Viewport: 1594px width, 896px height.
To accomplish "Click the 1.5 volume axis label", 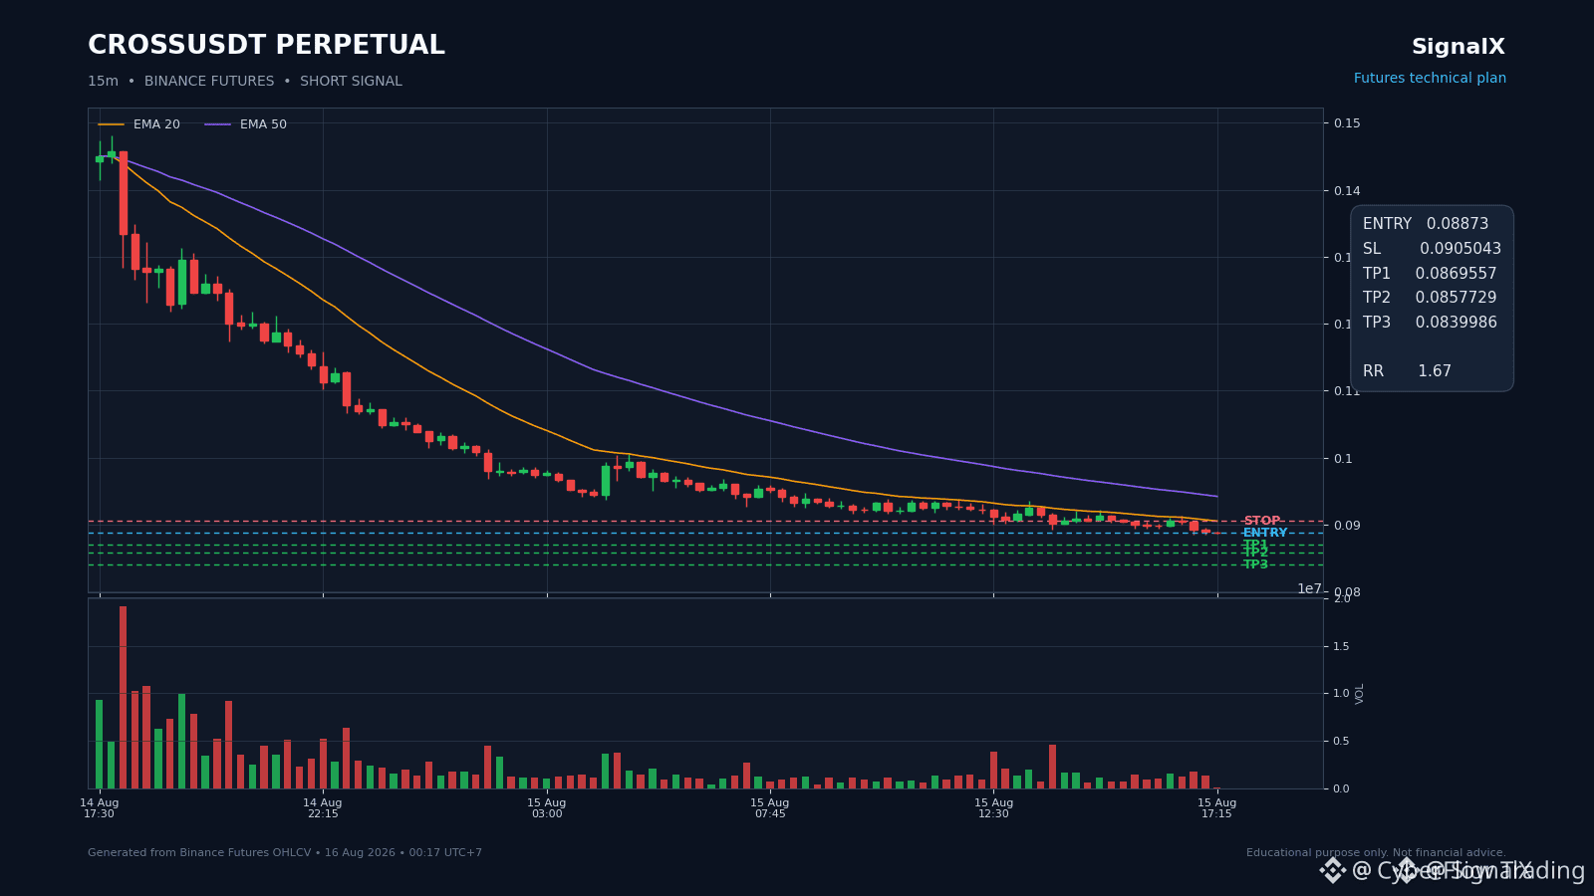I will pos(1342,646).
